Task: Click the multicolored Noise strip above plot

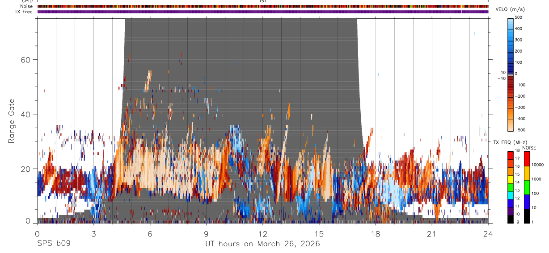Action: coord(263,6)
